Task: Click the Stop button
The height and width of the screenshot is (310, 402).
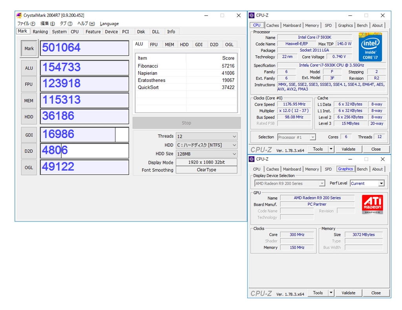Action: tap(186, 123)
